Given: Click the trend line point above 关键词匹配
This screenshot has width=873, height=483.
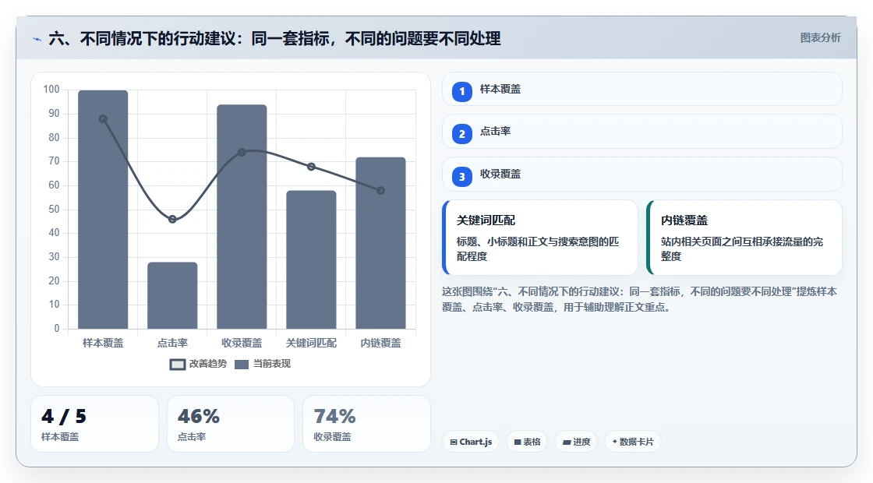Looking at the screenshot, I should tap(311, 167).
